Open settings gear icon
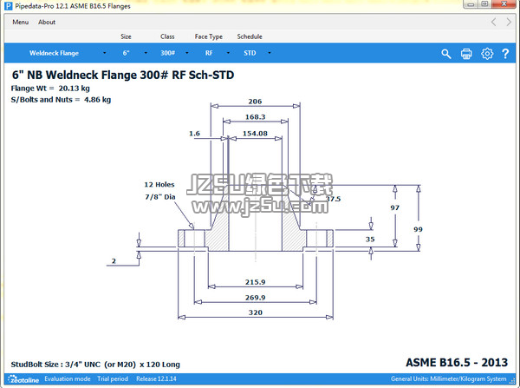Image resolution: width=520 pixels, height=388 pixels. (x=487, y=54)
